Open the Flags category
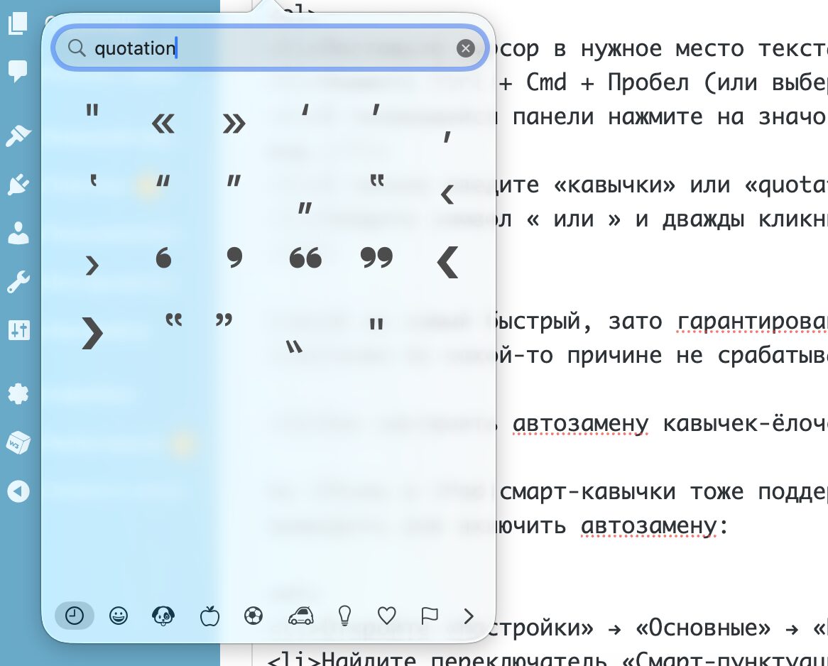 [x=430, y=616]
